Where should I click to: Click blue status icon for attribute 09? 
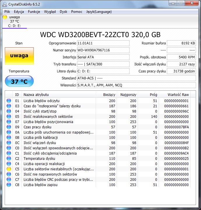coord(9,127)
